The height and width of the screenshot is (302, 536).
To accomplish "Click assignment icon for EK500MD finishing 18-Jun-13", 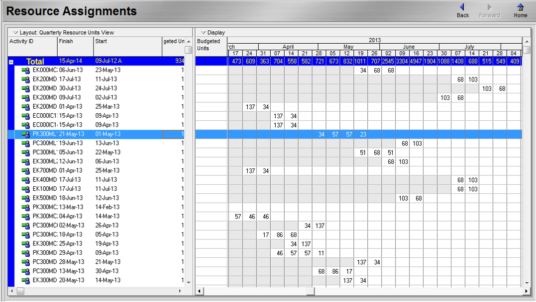I will 26,198.
